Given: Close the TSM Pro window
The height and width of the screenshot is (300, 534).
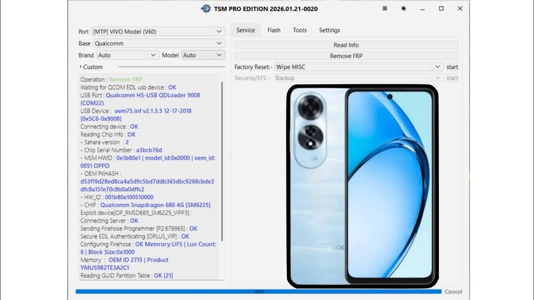Looking at the screenshot, I should coord(460,8).
